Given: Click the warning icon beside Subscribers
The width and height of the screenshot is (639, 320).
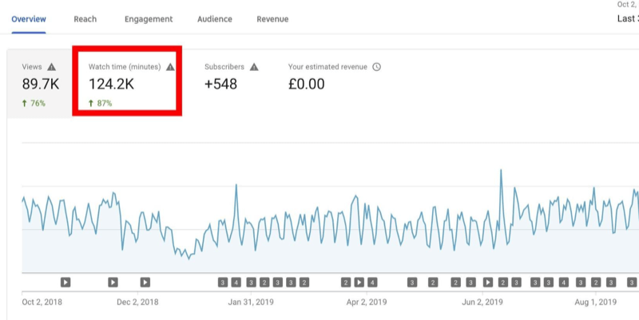Looking at the screenshot, I should click(x=254, y=67).
